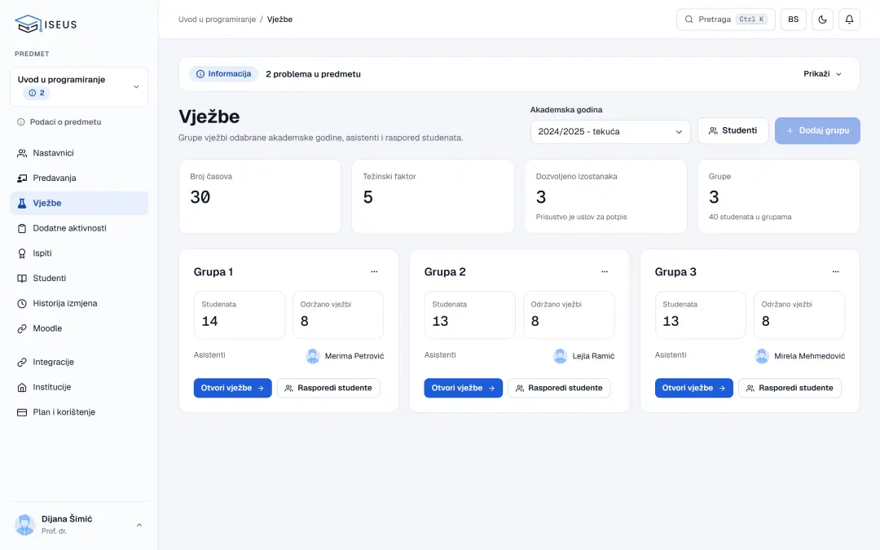
Task: Expand problems with the Prikaži button
Action: click(x=822, y=74)
